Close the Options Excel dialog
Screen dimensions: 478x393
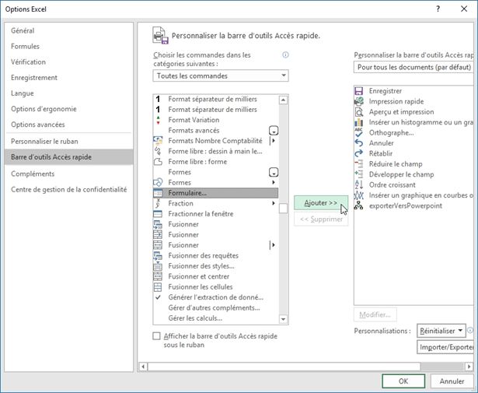pos(464,9)
